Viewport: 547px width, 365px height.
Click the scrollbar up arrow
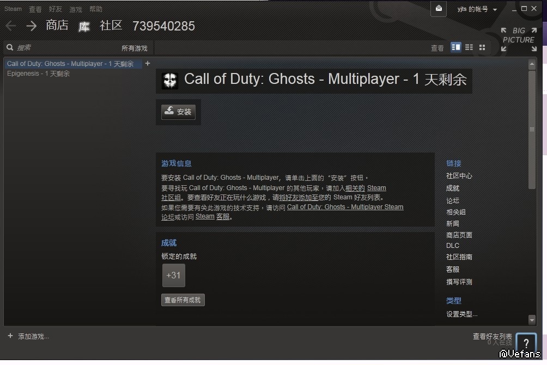pos(532,64)
